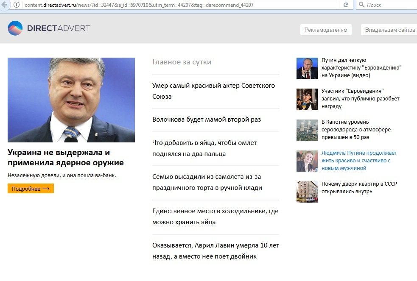The height and width of the screenshot is (281, 417).
Task: Open "Умер самый красивый актер Советского Союза"
Action: [x=213, y=91]
